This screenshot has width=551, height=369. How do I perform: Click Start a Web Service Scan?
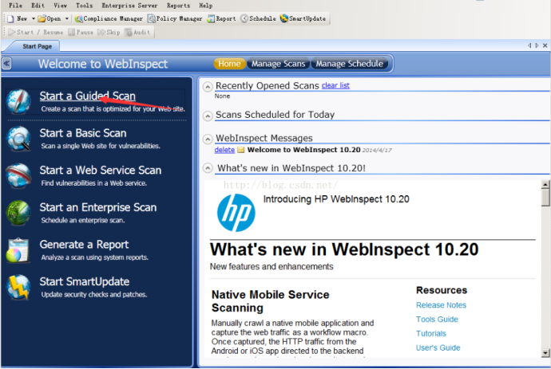click(x=101, y=171)
